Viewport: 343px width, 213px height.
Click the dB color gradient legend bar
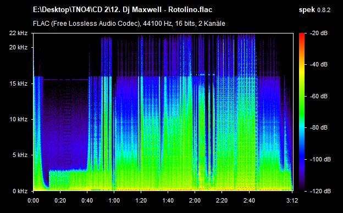click(x=302, y=112)
